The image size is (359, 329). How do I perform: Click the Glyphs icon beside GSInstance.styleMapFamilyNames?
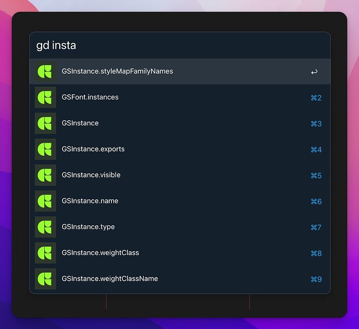(45, 71)
